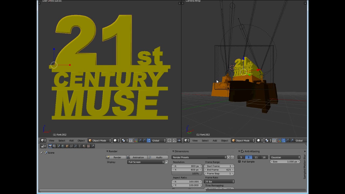Choose scale manipulator in left viewport
345x194 pixels.
(x=149, y=140)
